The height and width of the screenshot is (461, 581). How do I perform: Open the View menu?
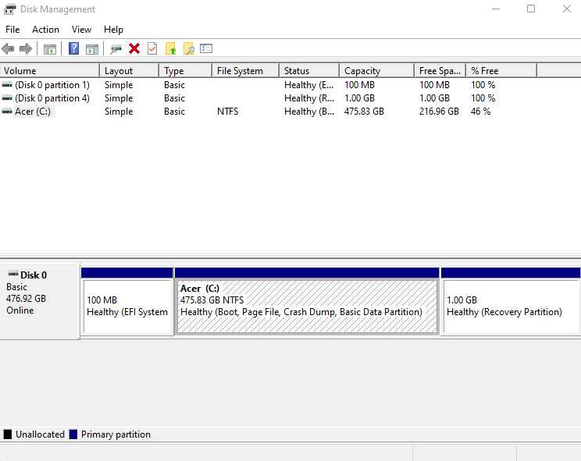81,30
